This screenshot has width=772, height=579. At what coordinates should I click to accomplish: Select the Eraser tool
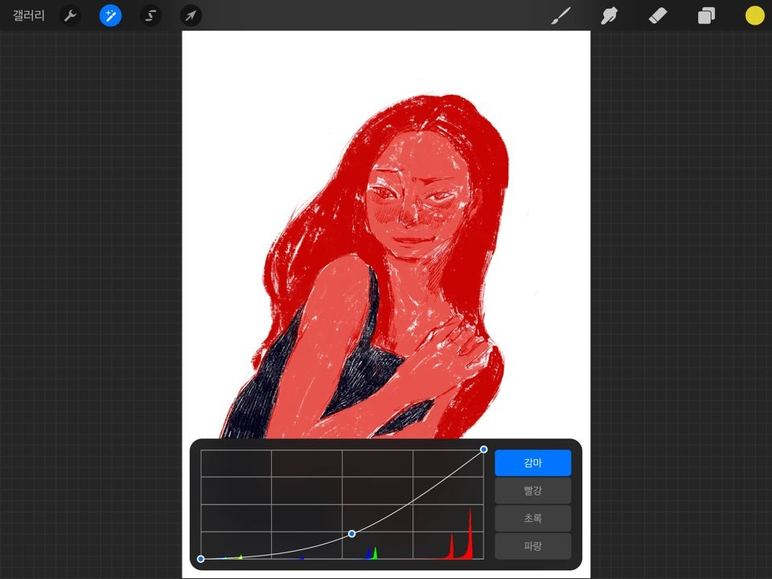point(657,16)
